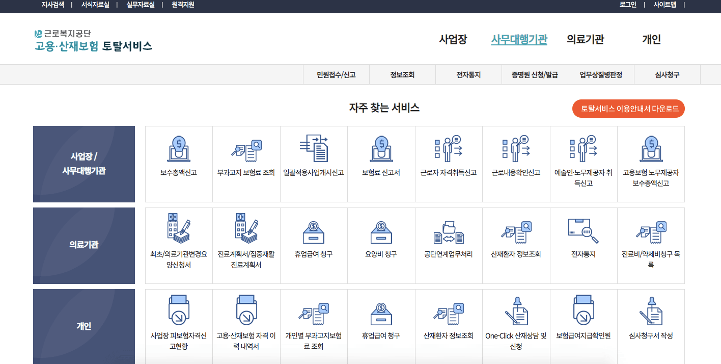Click the 원격지원 link
721x364 pixels.
[182, 5]
